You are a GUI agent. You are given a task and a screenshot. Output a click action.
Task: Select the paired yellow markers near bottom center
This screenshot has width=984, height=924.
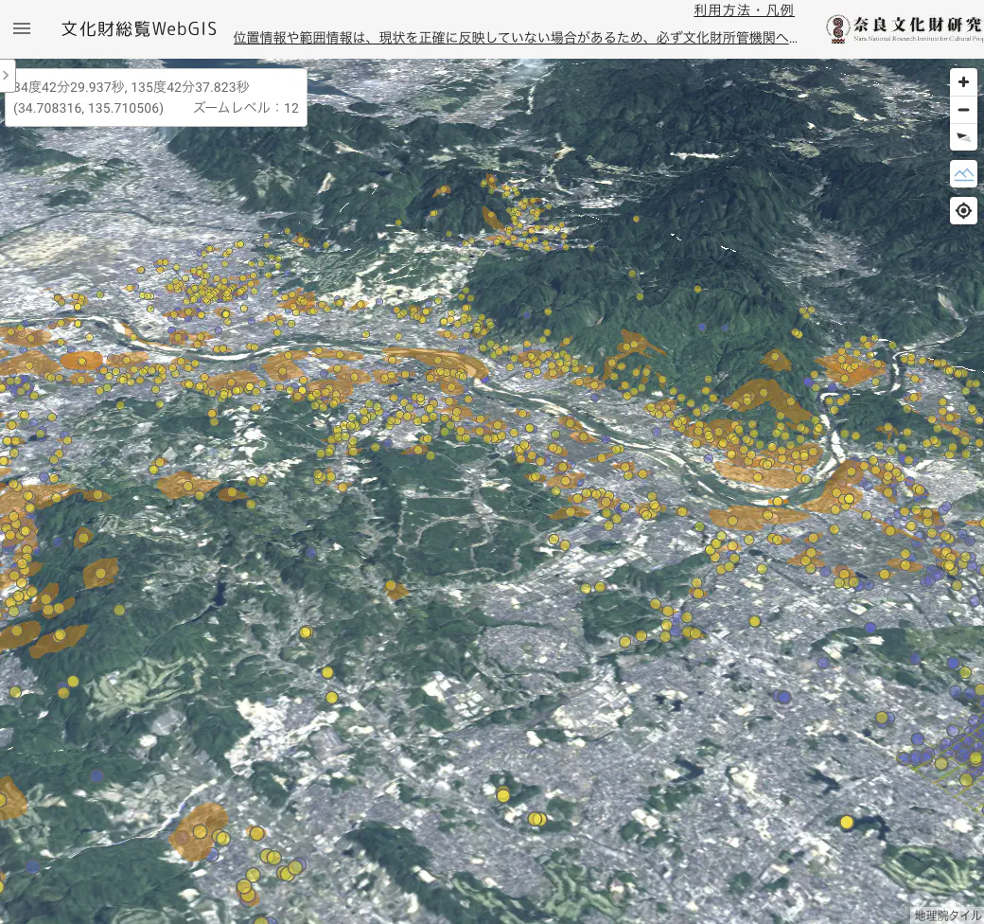tap(537, 819)
